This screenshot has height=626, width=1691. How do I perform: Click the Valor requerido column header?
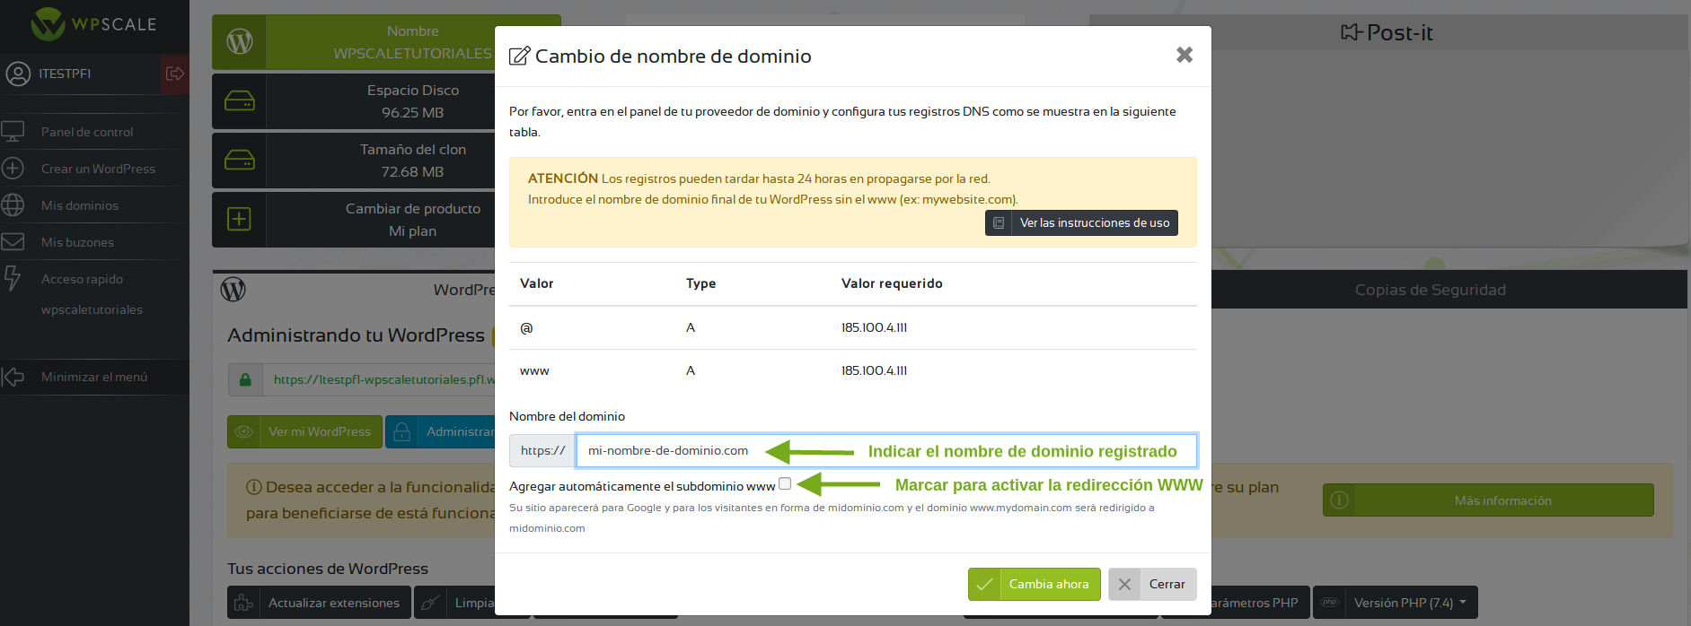(892, 283)
